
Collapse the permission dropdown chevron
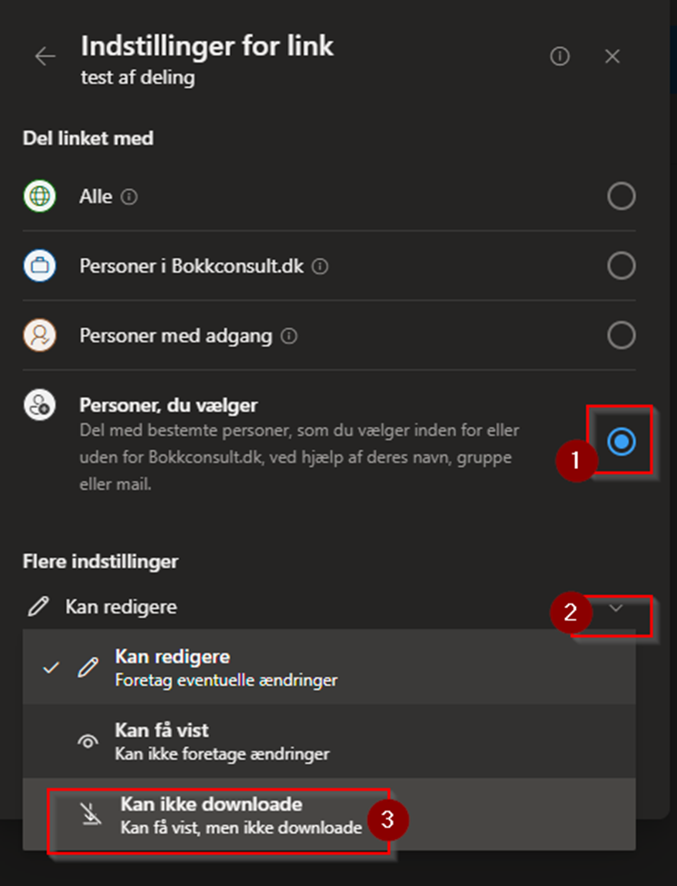coord(616,608)
